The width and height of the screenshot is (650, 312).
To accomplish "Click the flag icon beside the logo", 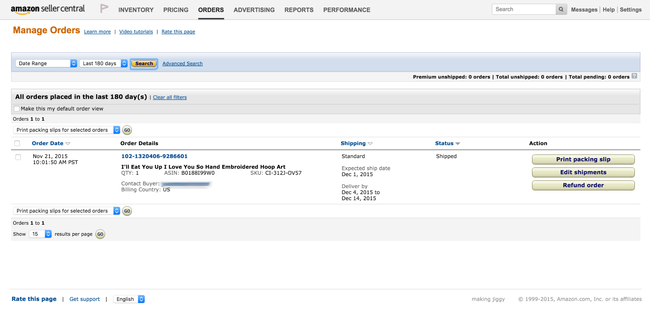I will (x=104, y=9).
